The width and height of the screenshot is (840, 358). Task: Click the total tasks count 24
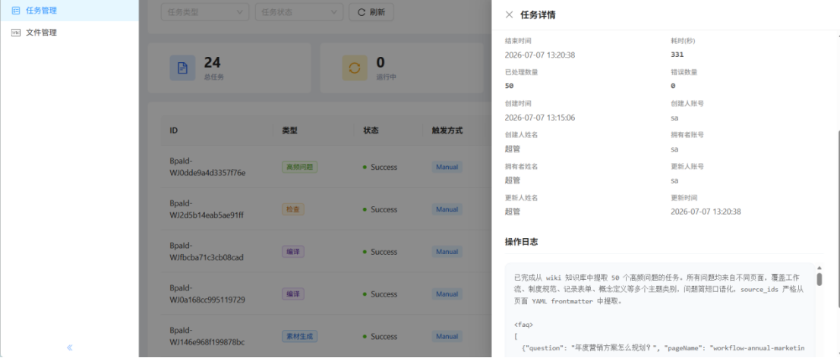pos(212,63)
